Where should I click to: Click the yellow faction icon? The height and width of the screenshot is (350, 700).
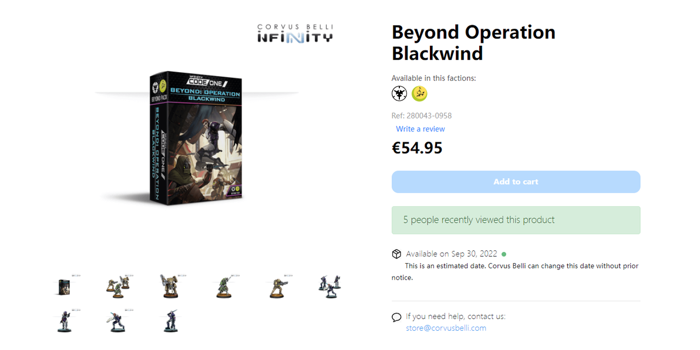[419, 93]
